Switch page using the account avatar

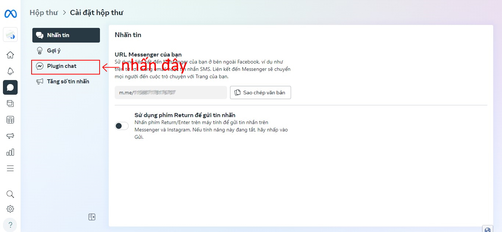click(x=10, y=35)
